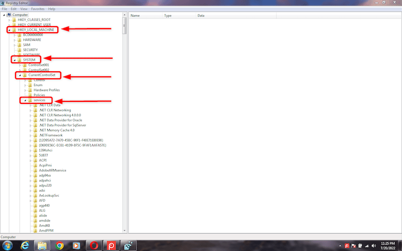Click the ALG folder icon

click(x=35, y=210)
